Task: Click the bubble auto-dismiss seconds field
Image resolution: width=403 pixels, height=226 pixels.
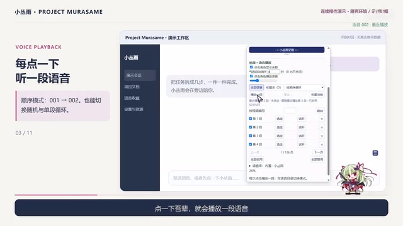Action: 274,72
